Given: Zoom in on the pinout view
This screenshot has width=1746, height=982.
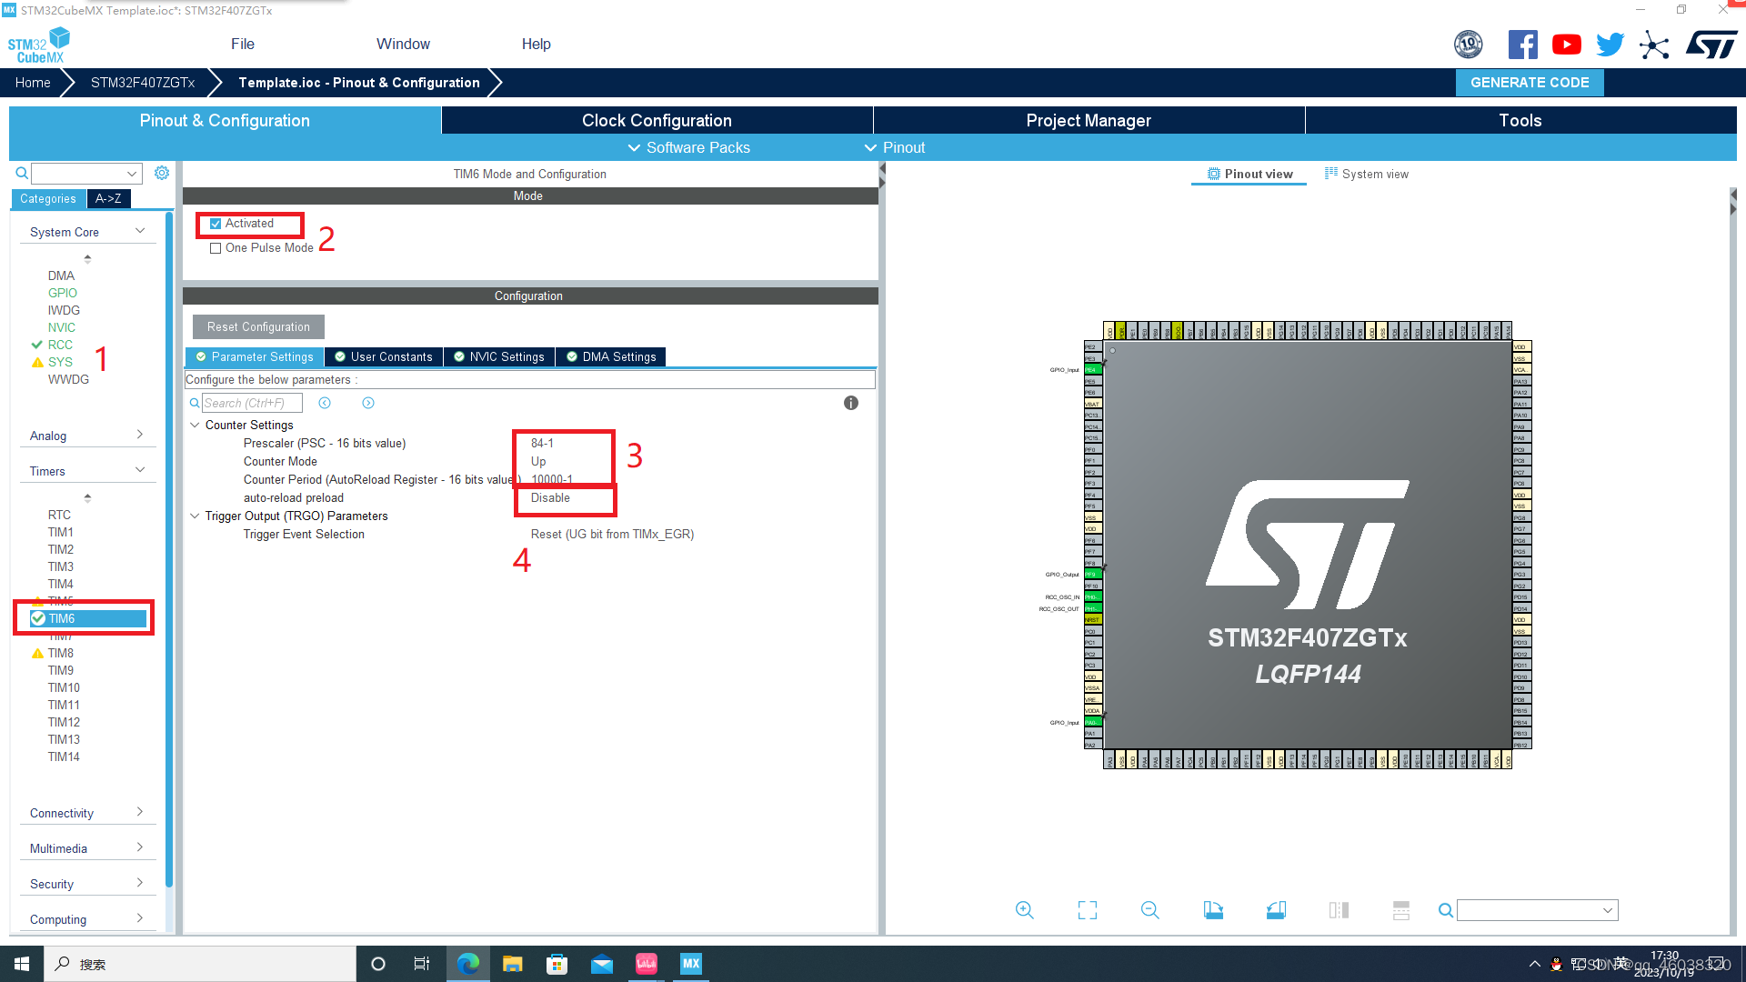Looking at the screenshot, I should (x=1024, y=910).
